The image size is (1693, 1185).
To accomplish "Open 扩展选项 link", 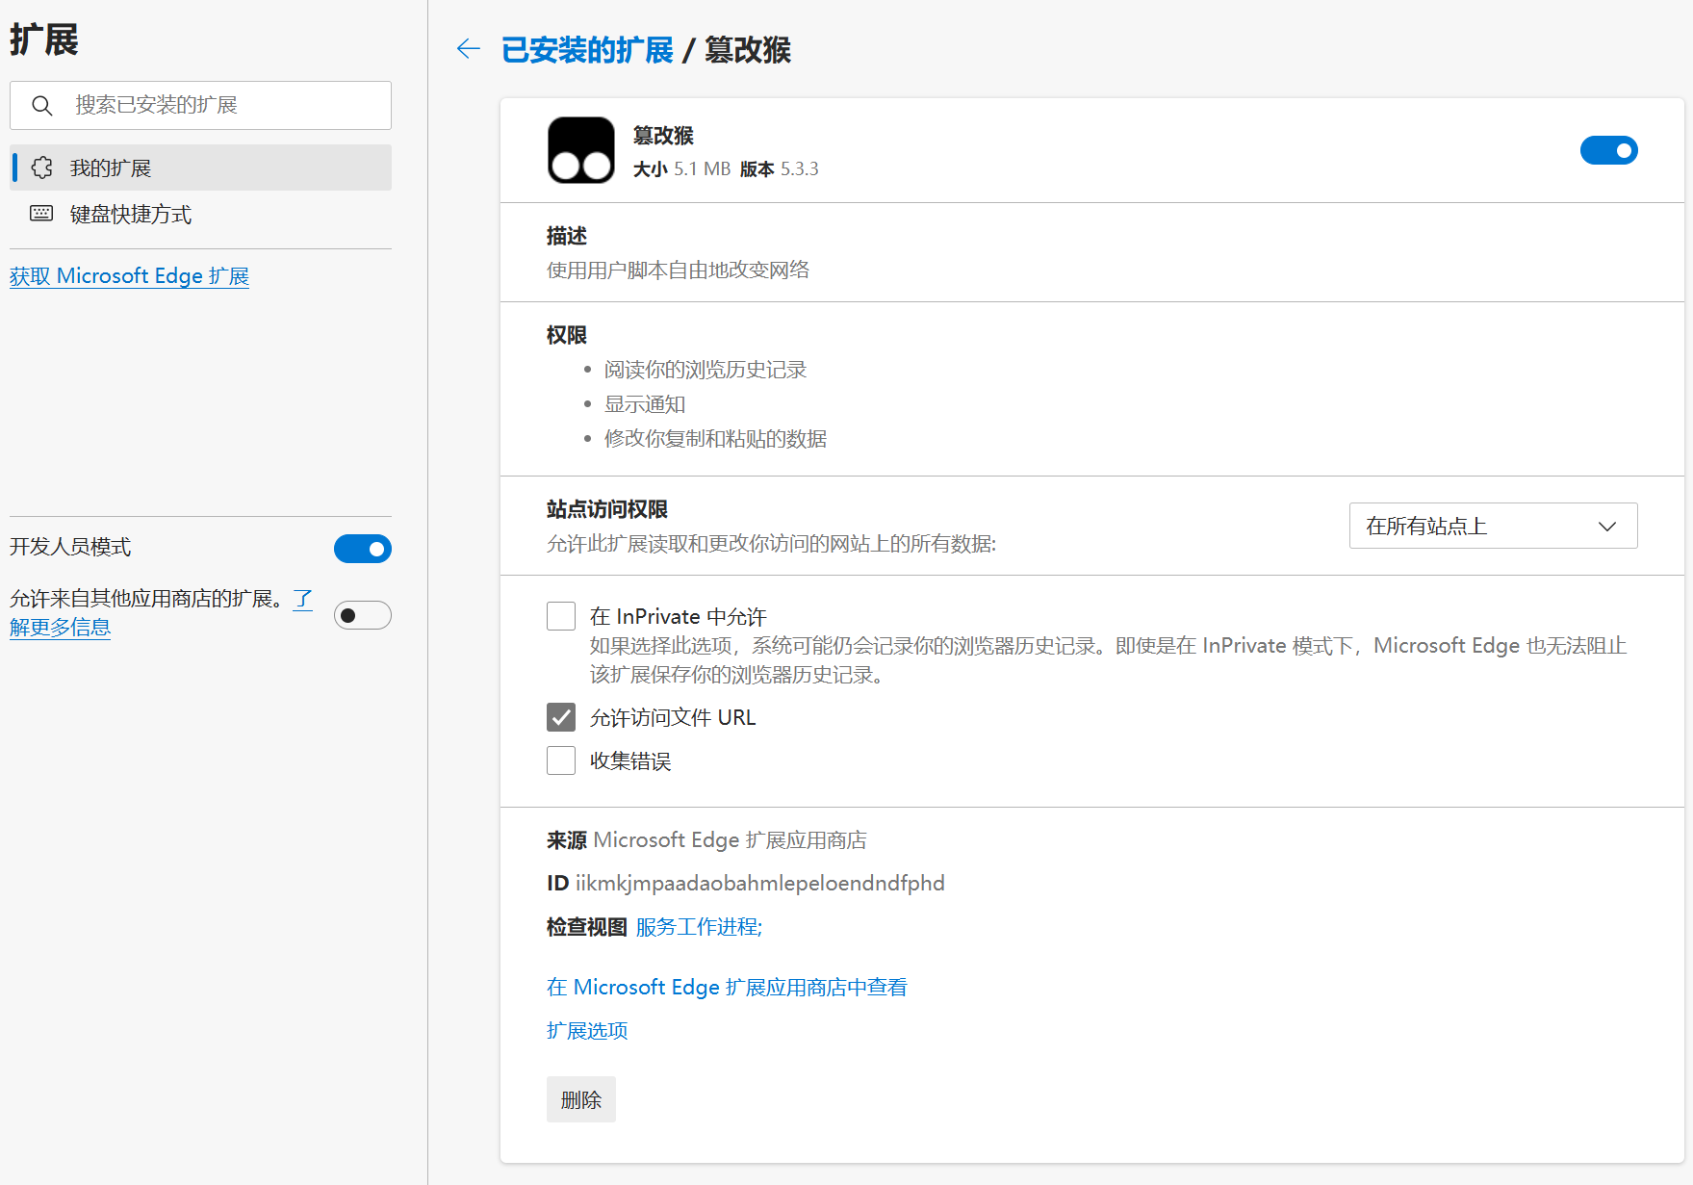I will [587, 1031].
